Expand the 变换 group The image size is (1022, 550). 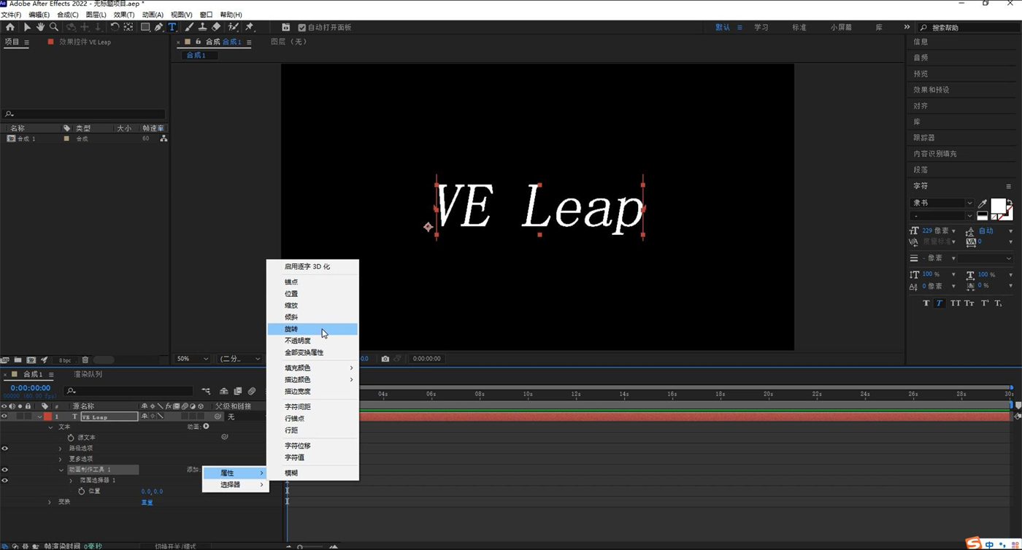[50, 502]
